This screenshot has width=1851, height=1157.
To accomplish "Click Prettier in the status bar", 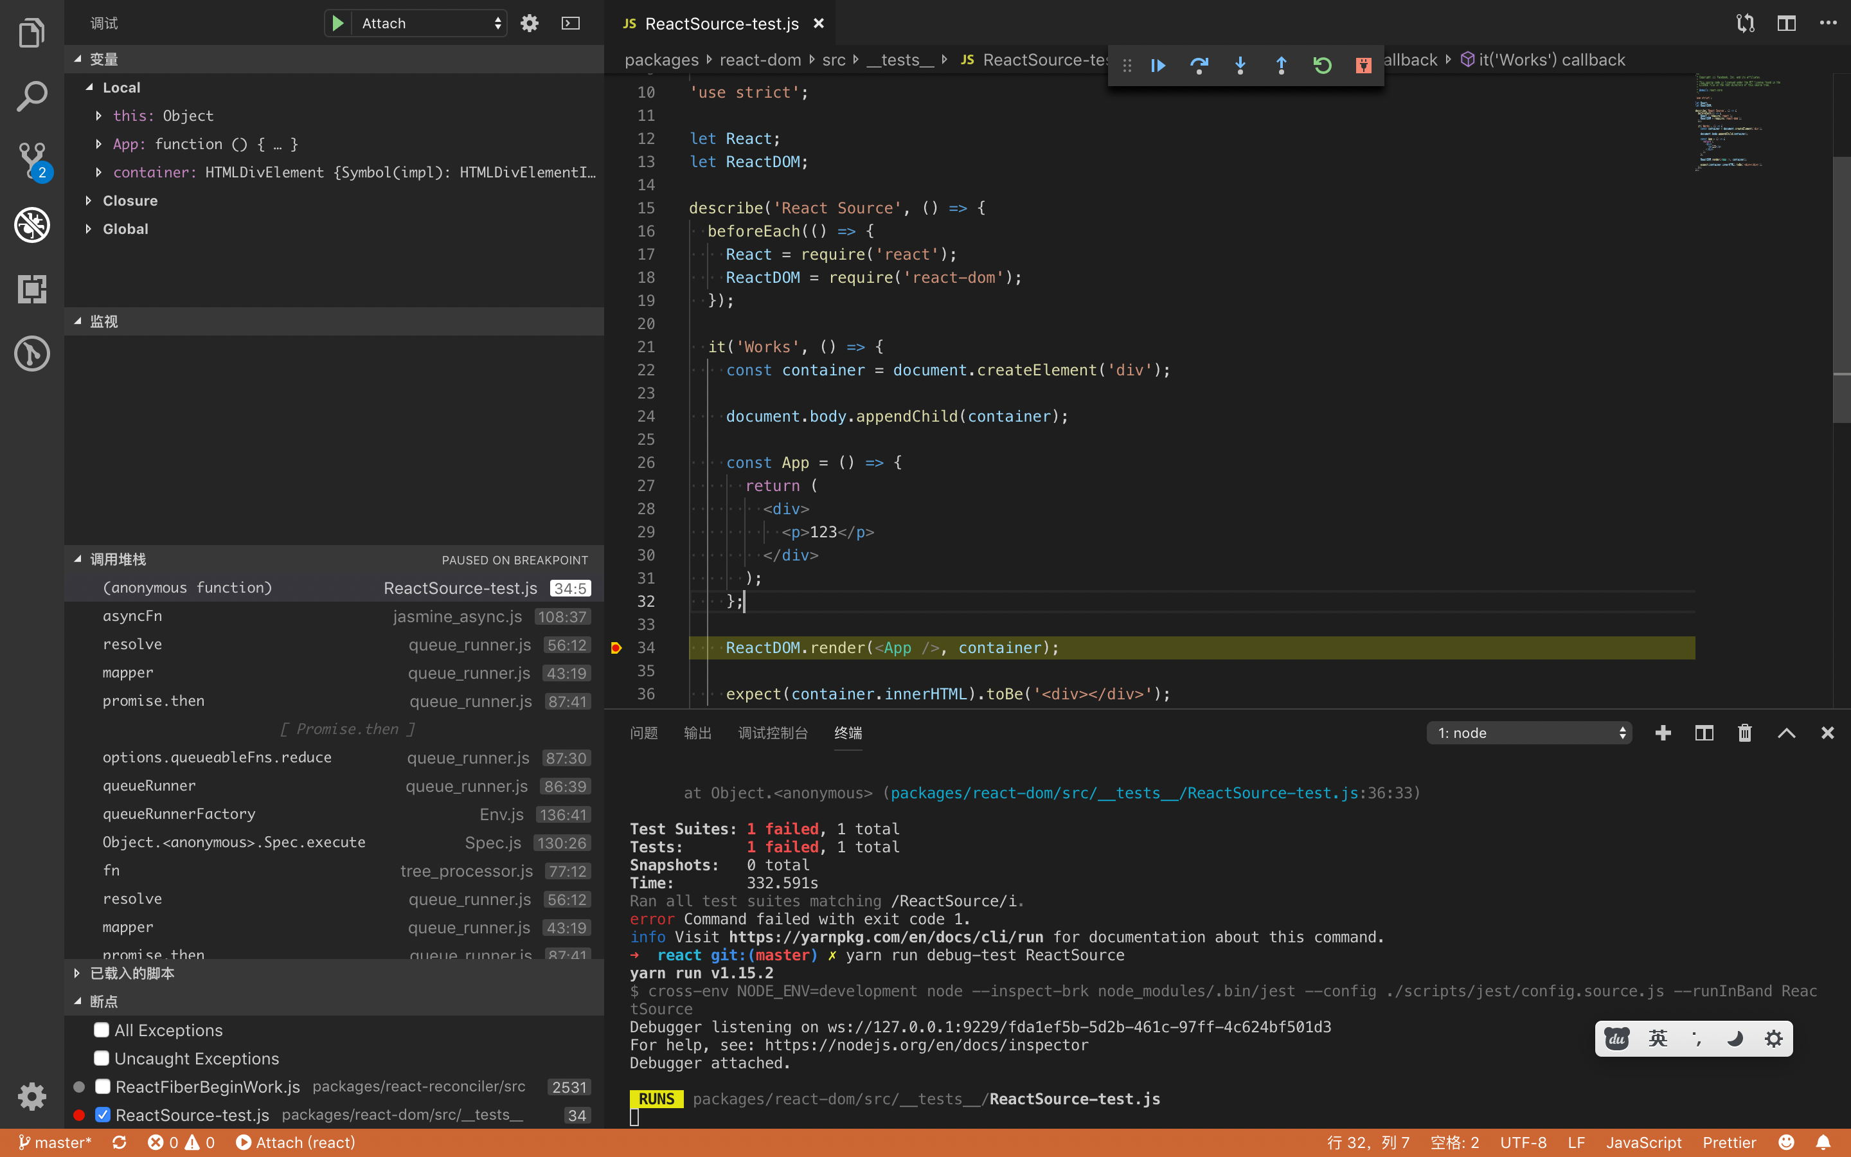I will pyautogui.click(x=1729, y=1142).
